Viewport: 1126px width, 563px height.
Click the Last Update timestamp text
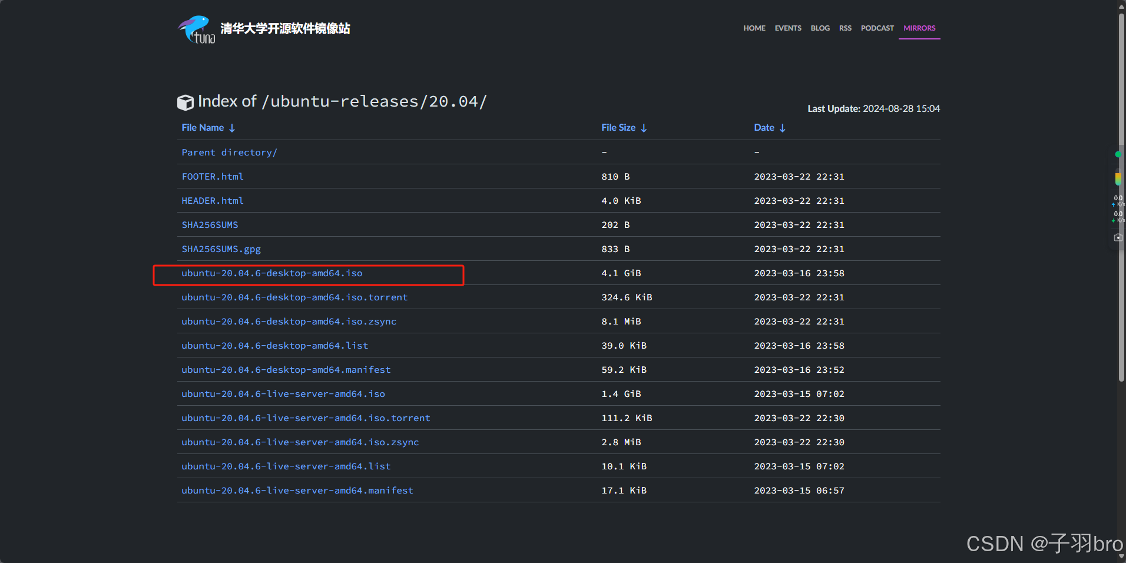[x=874, y=109]
